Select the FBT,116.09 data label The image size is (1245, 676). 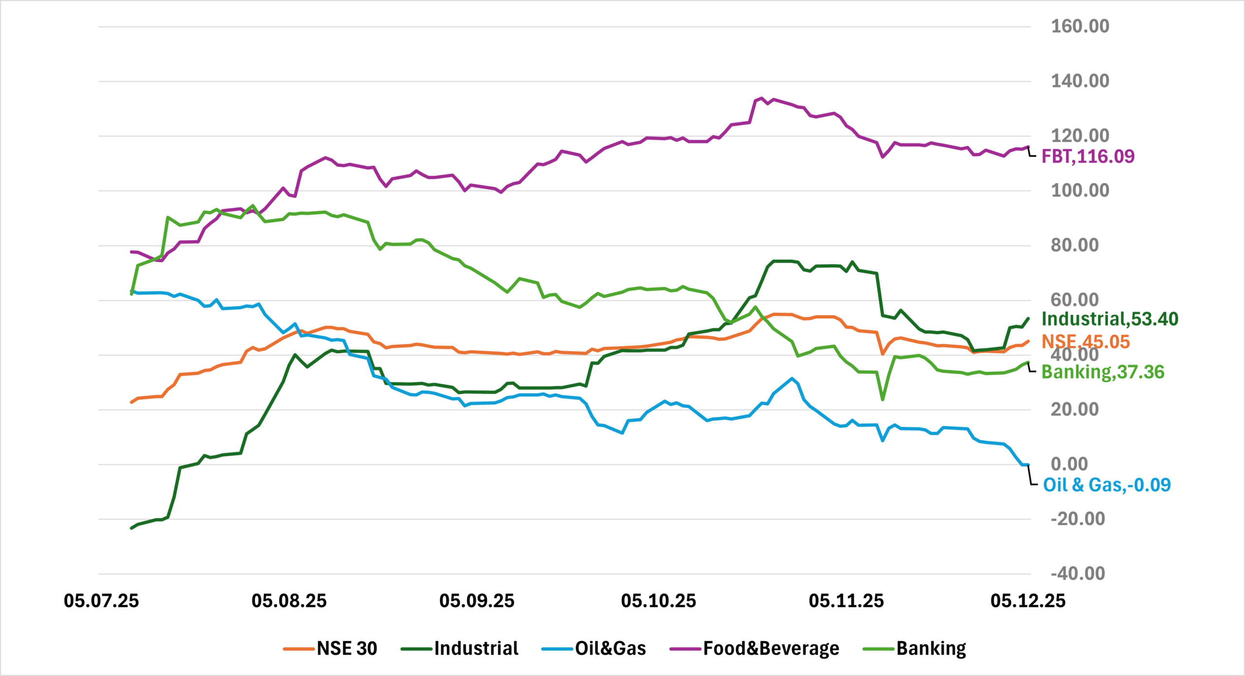coord(1087,157)
